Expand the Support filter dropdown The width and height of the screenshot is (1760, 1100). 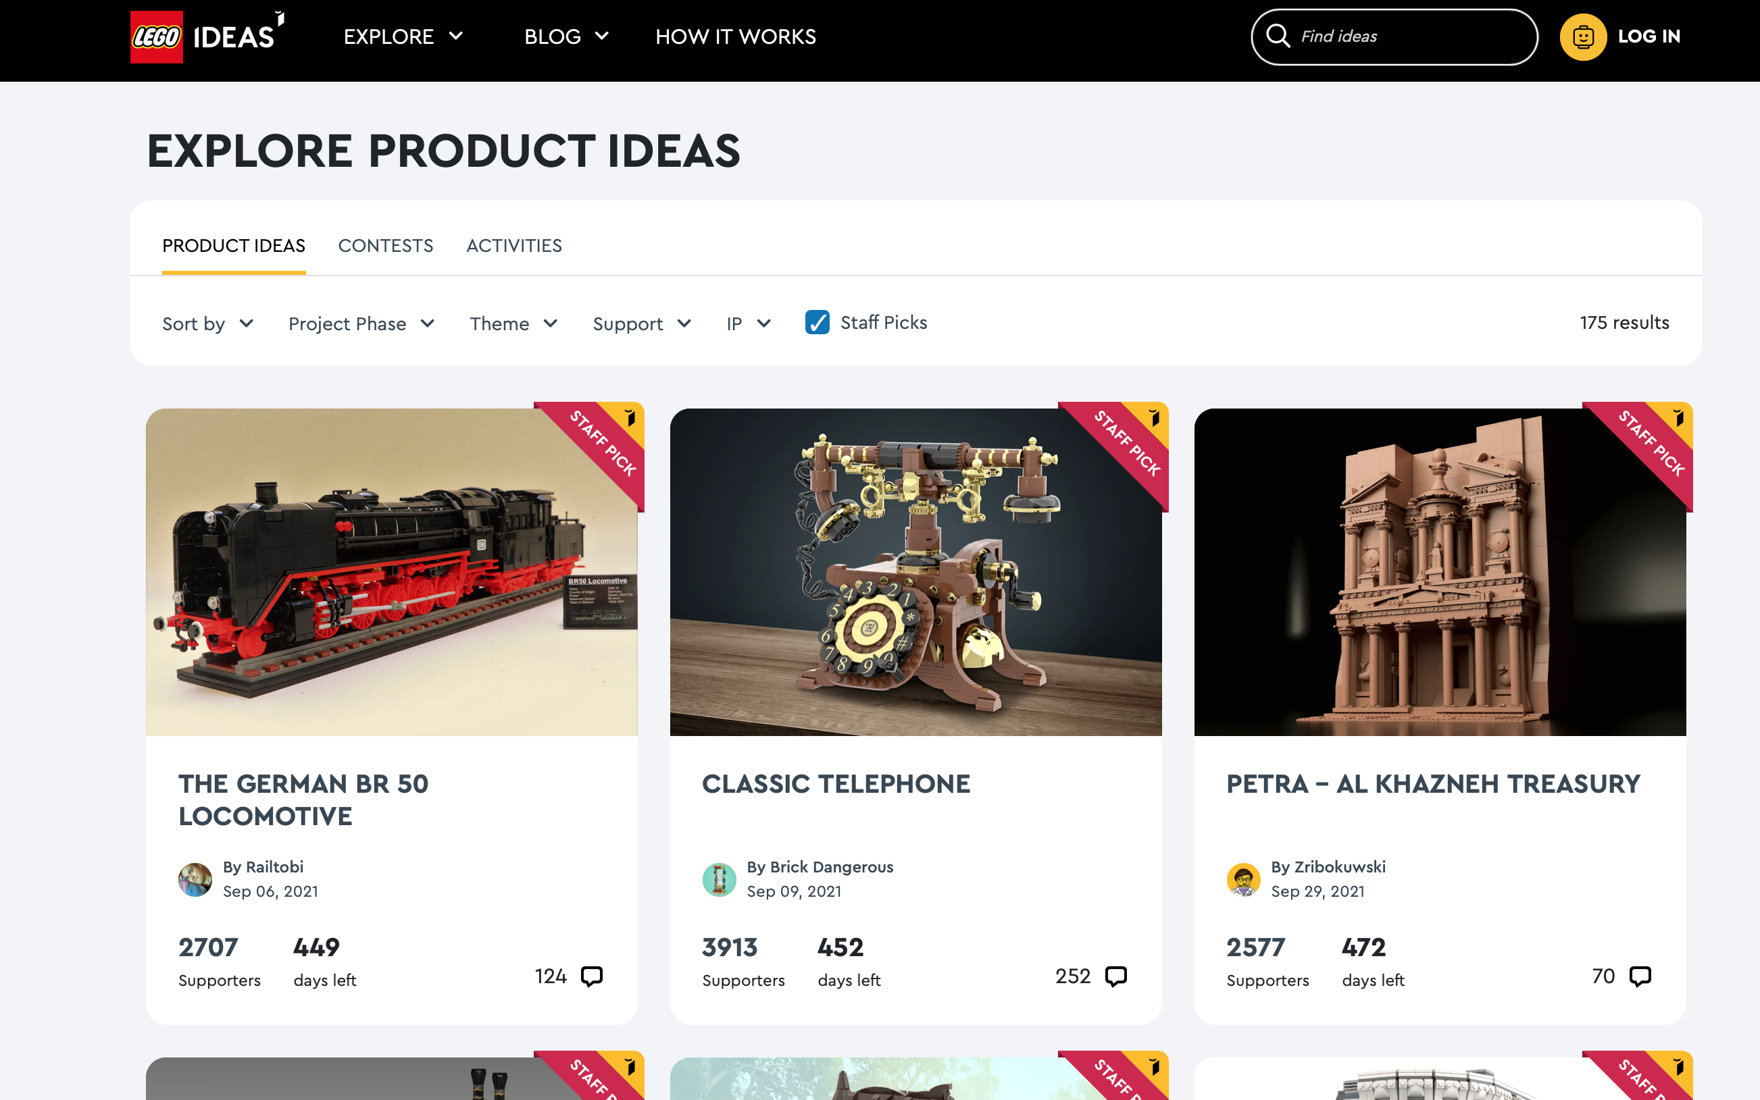tap(641, 323)
